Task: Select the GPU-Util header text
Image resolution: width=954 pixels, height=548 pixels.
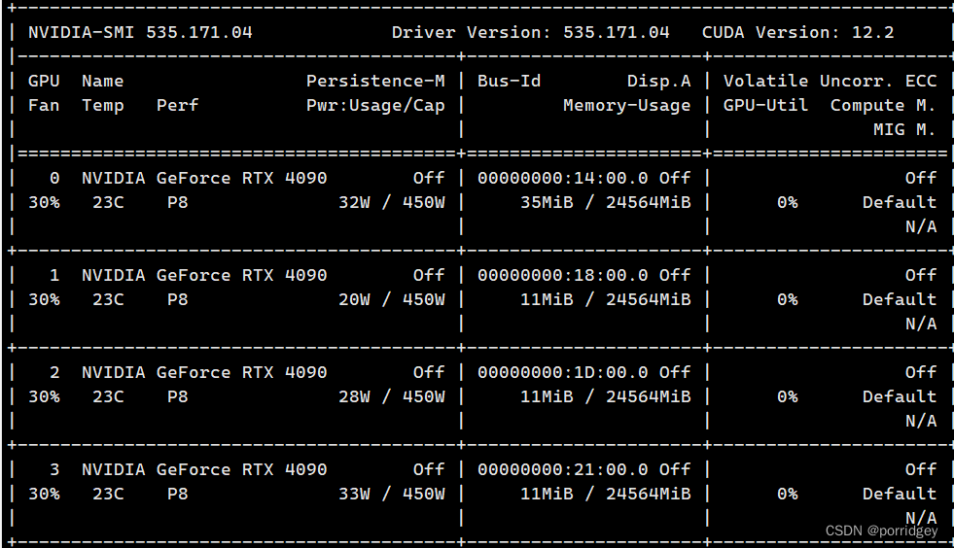Action: pos(765,105)
